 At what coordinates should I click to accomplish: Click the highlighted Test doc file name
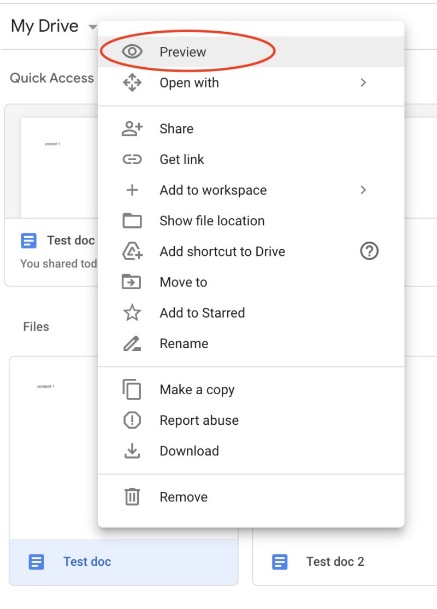86,561
